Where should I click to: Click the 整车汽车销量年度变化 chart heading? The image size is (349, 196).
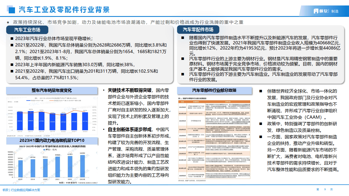click(52, 90)
